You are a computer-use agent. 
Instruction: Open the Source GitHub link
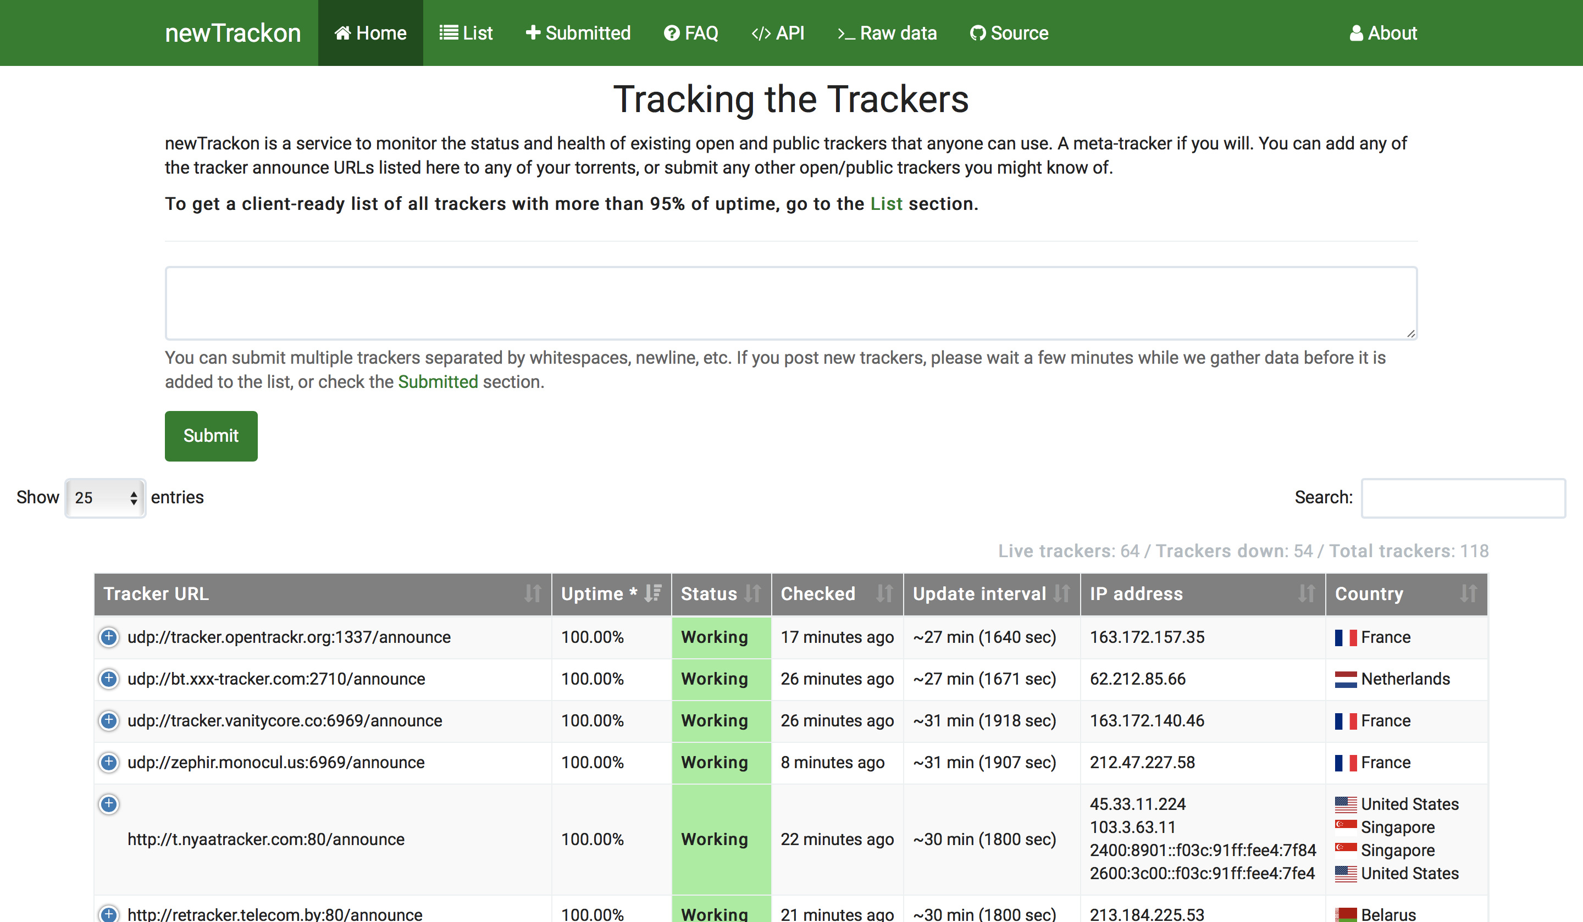click(x=1009, y=32)
